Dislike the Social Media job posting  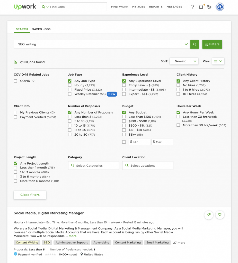209,215
